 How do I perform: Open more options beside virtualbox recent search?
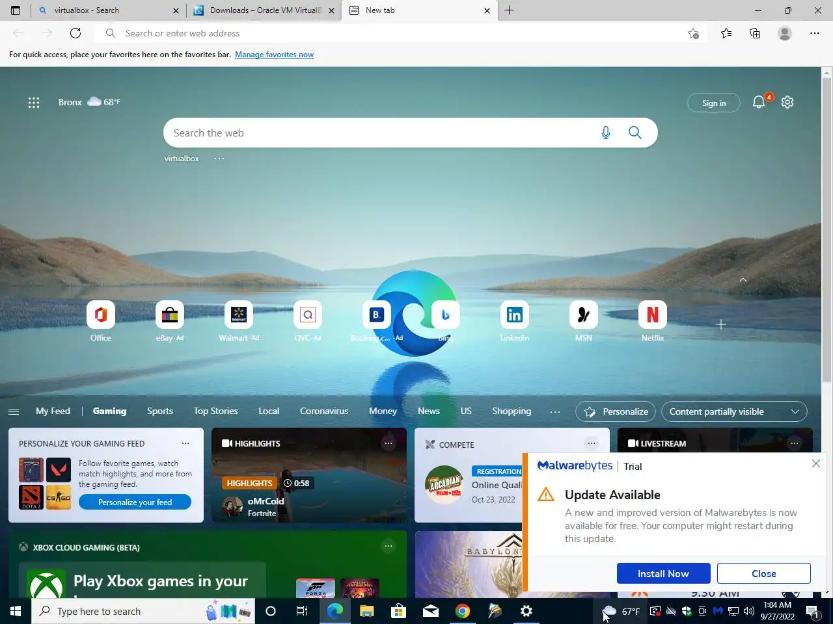coord(219,159)
